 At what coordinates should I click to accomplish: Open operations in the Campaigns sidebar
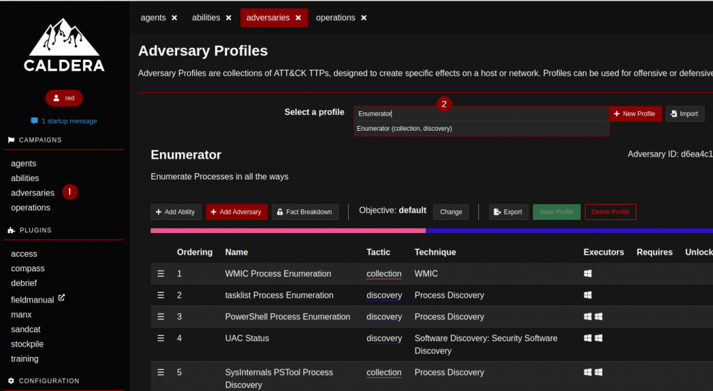(x=31, y=207)
